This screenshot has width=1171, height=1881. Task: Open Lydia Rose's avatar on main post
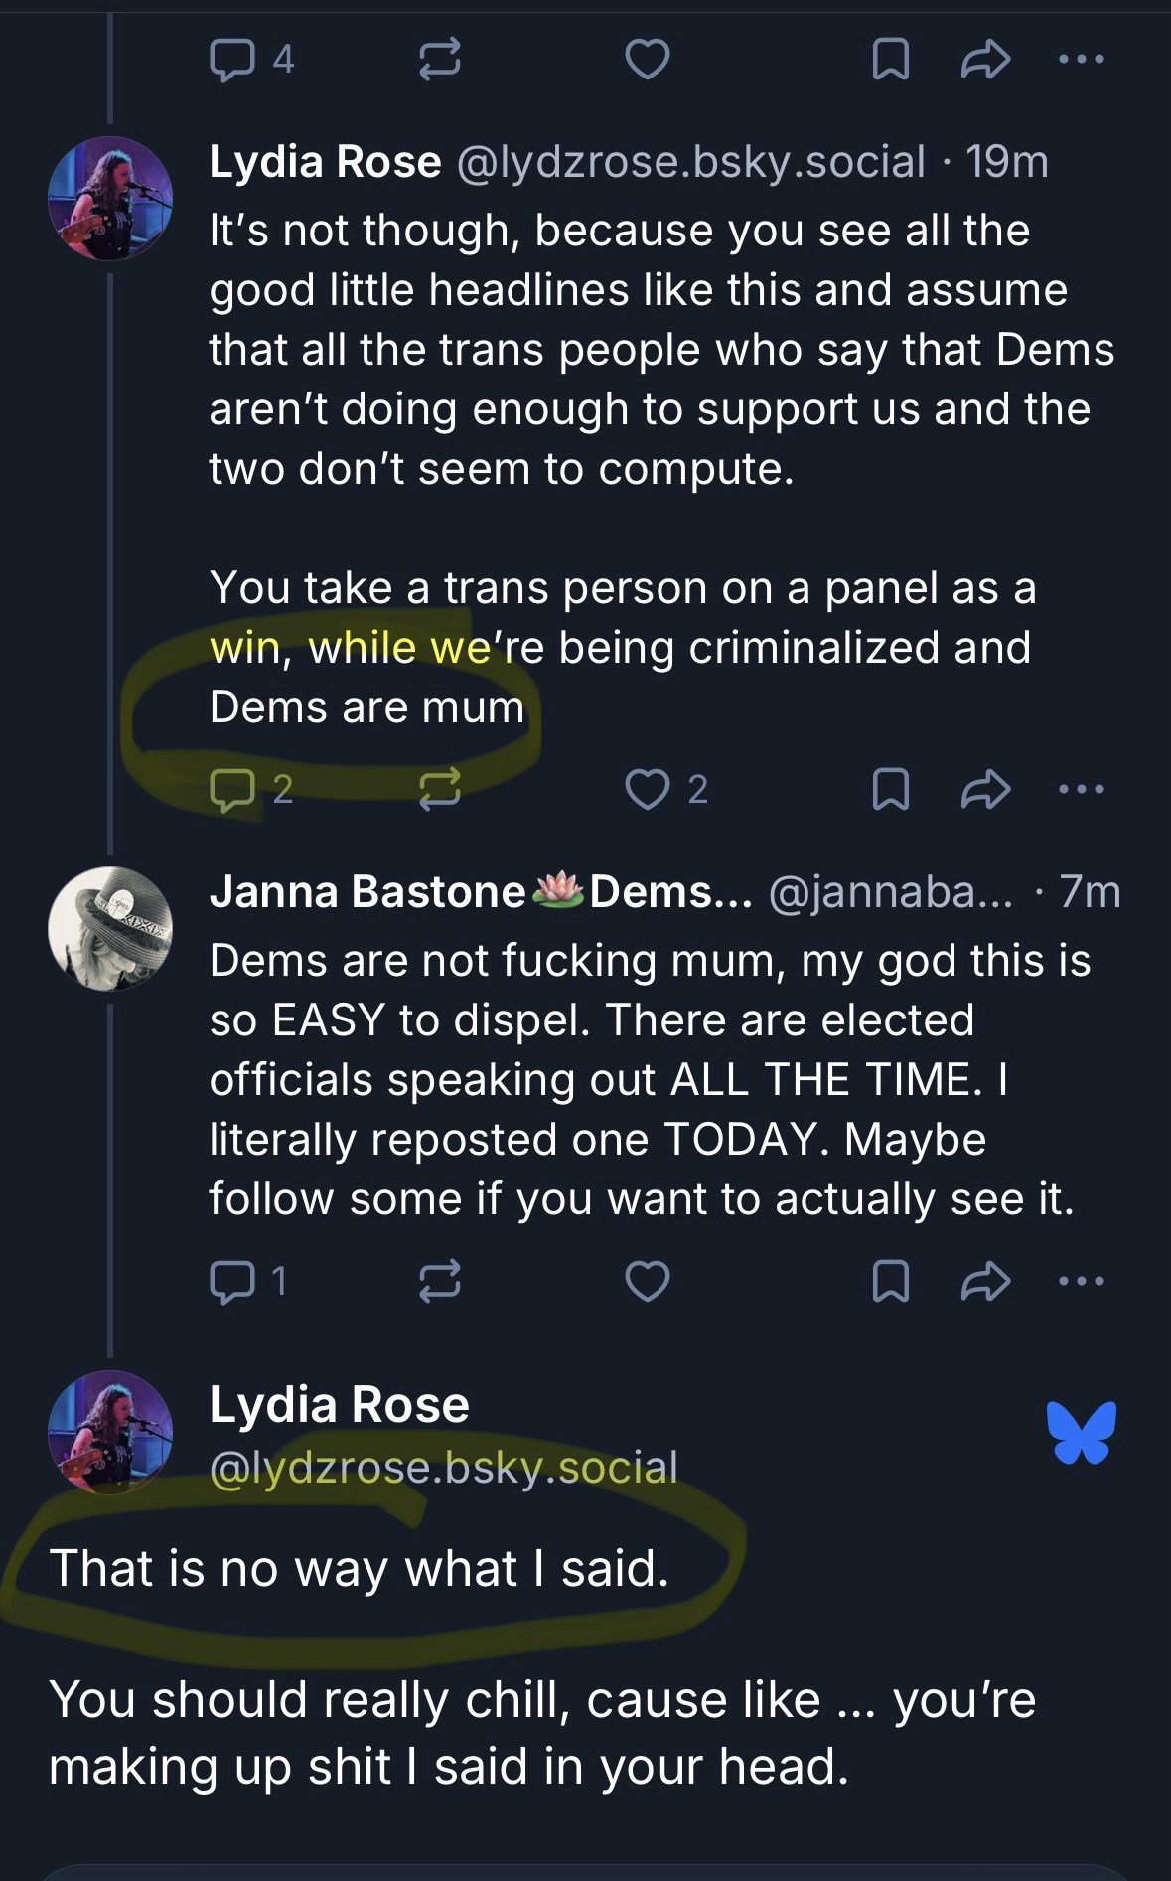pyautogui.click(x=110, y=1432)
